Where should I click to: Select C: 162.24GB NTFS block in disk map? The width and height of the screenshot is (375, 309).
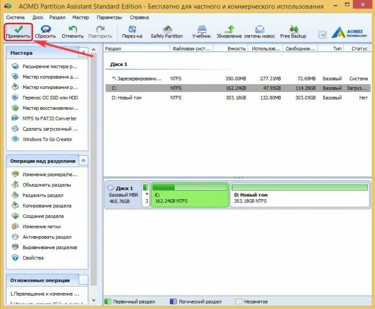(x=190, y=195)
